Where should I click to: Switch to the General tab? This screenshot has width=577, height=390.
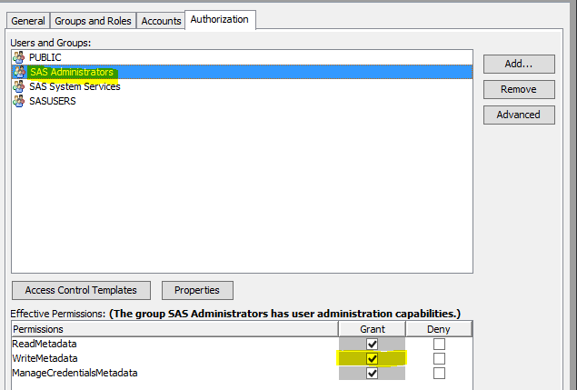[28, 21]
